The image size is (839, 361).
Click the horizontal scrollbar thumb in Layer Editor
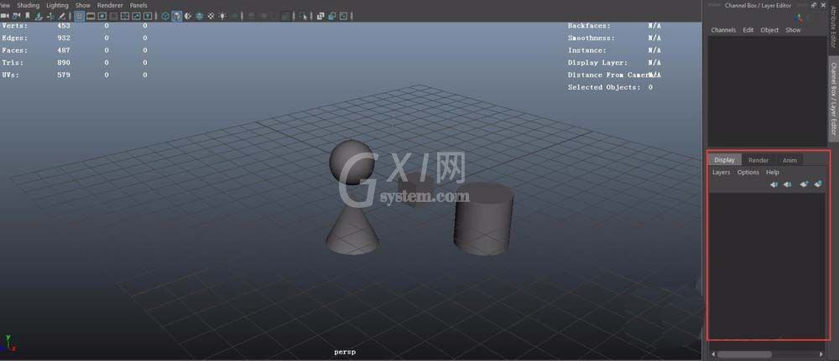tap(745, 354)
